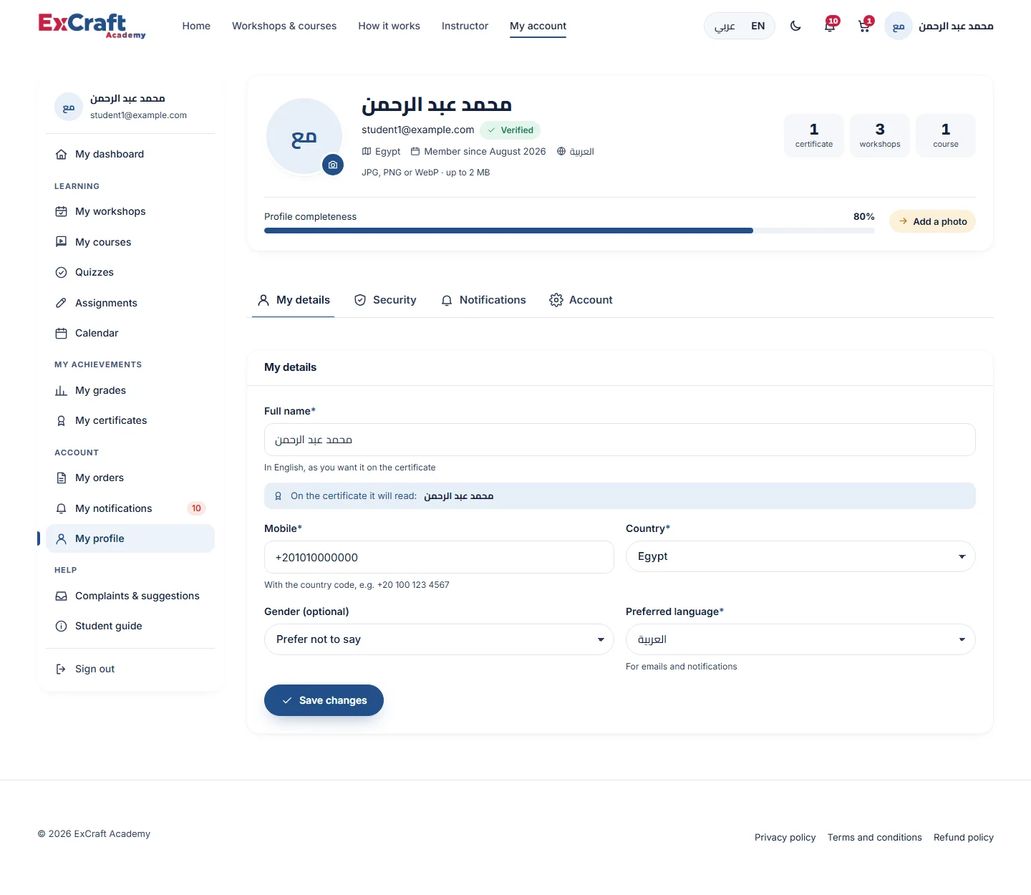Click camera icon to change photo
This screenshot has width=1031, height=895.
[333, 165]
